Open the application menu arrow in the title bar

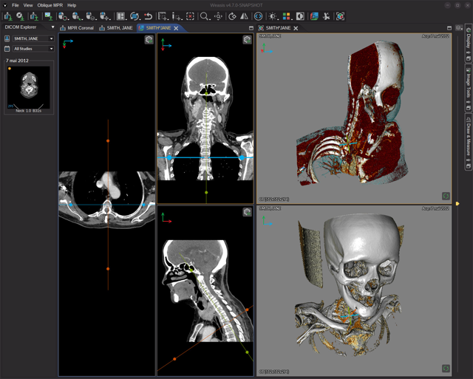click(5, 5)
